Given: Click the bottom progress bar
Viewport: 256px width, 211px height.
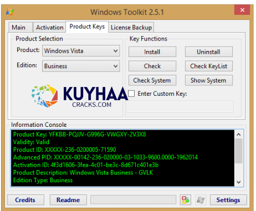Looking at the screenshot, I should [x=133, y=200].
